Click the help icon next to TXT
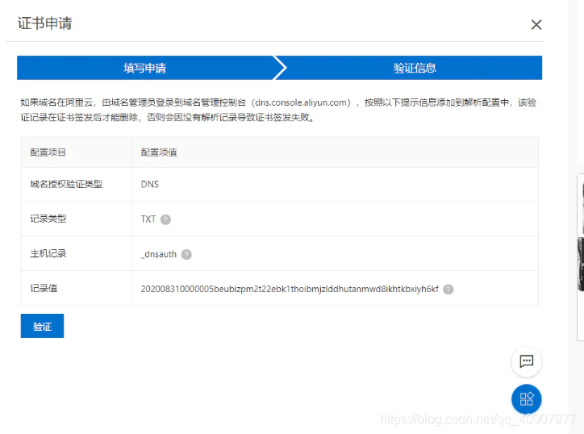 [165, 219]
